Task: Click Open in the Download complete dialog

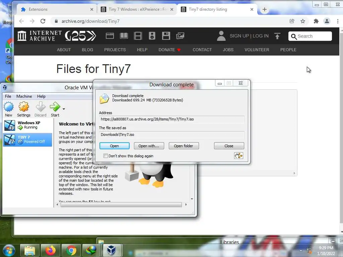Action: (x=115, y=146)
